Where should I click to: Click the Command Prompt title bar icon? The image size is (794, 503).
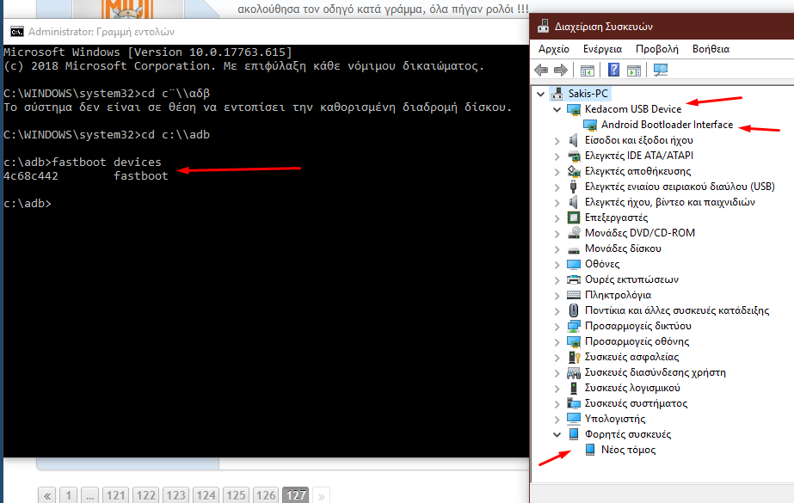tap(16, 32)
